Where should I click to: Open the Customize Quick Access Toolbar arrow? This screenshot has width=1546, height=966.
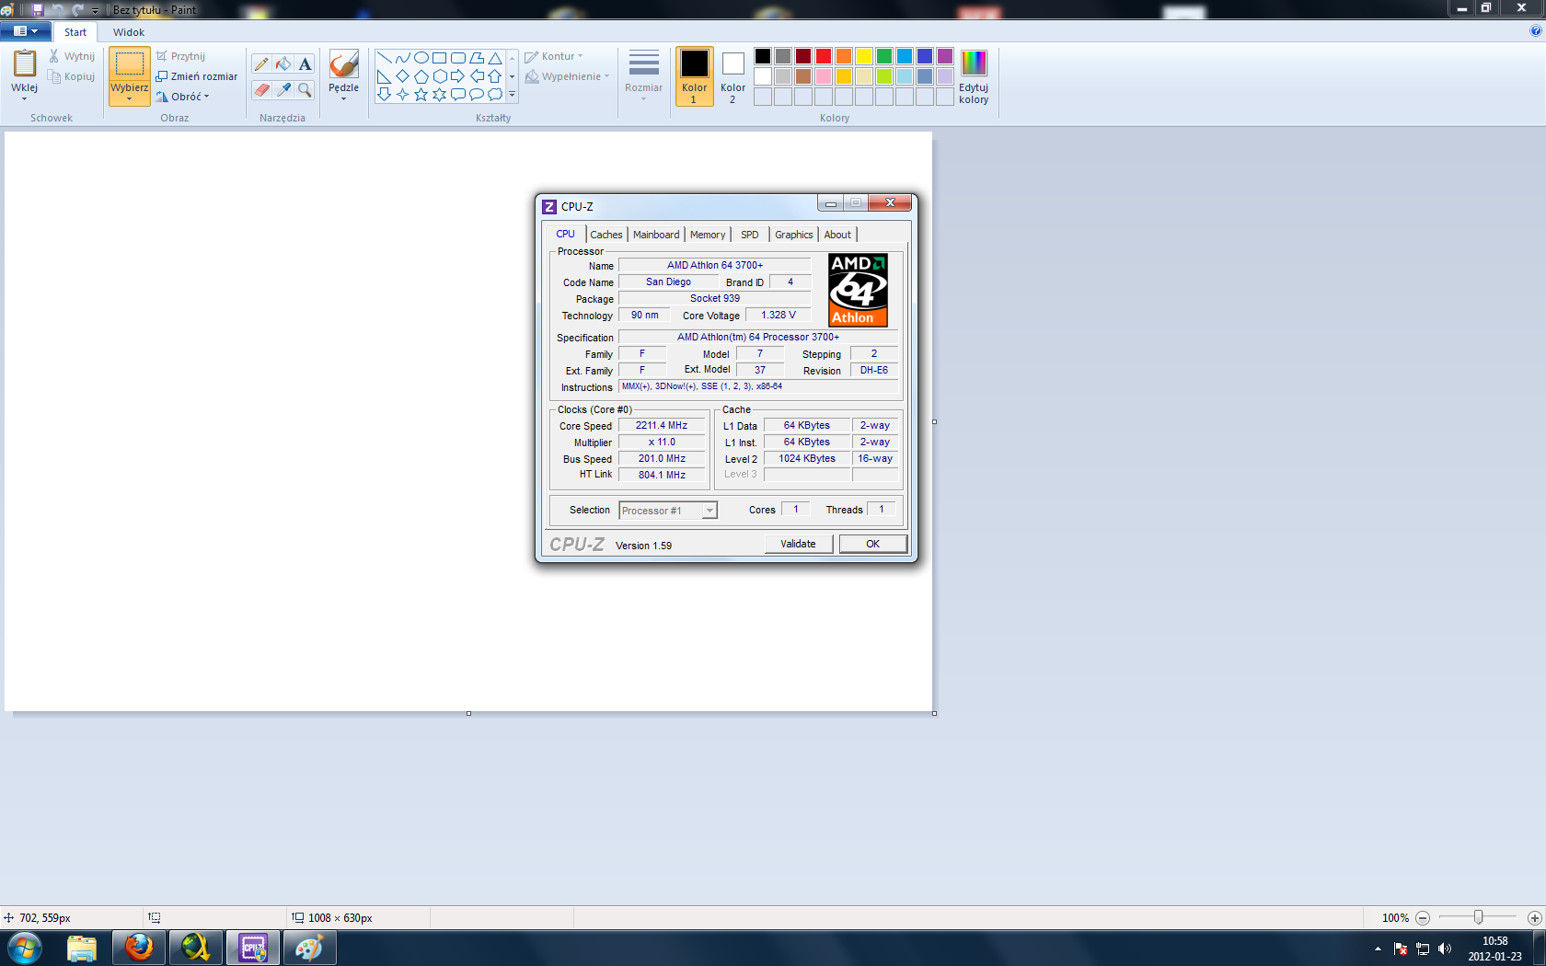pos(95,10)
